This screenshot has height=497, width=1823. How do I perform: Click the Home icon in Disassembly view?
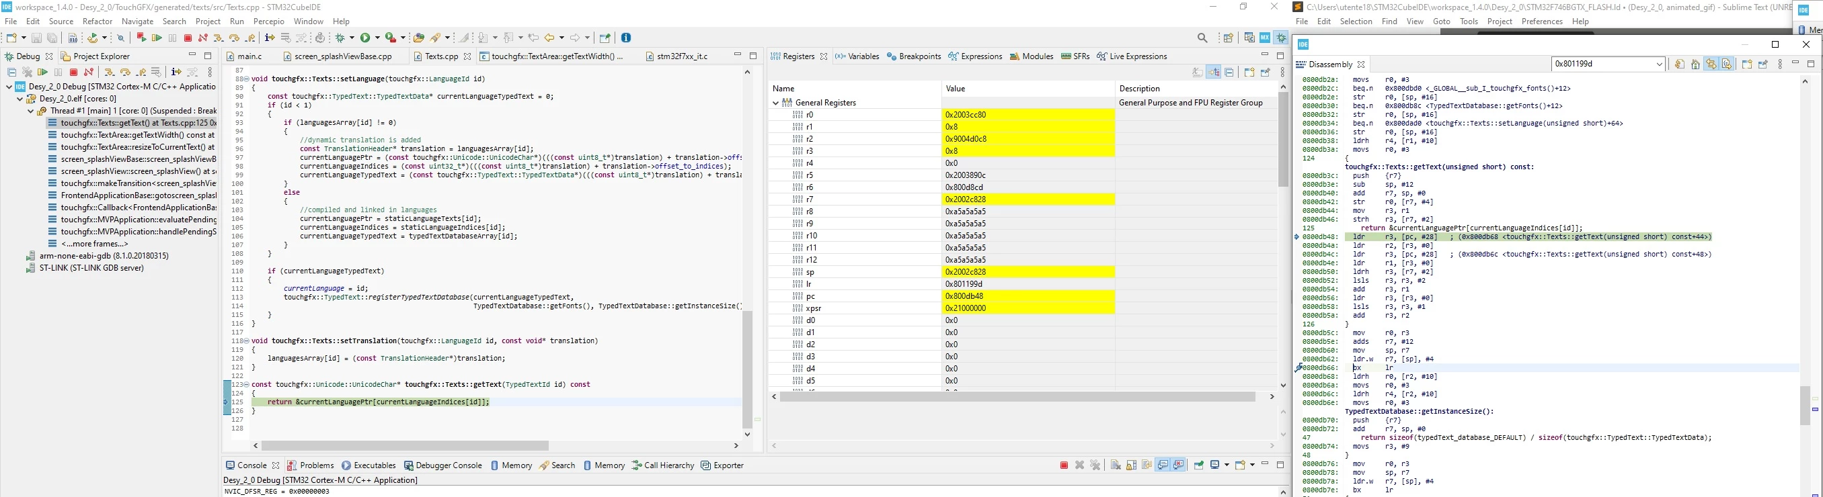[1696, 64]
